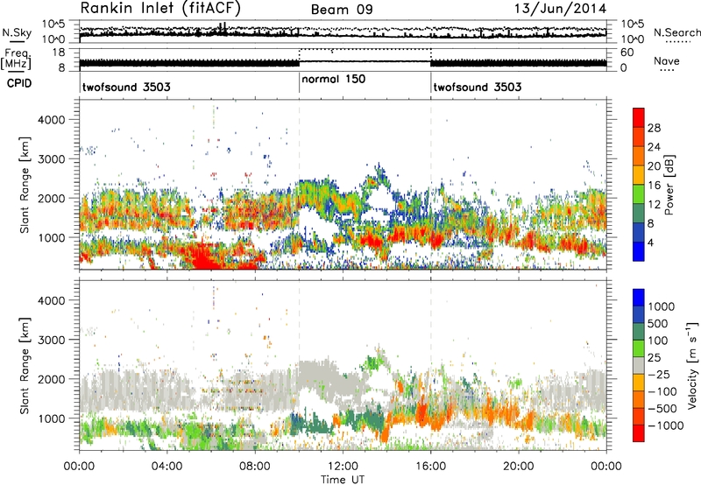Click the Nave axis value '60'
Viewport: 701px width, 485px height.
tap(627, 53)
